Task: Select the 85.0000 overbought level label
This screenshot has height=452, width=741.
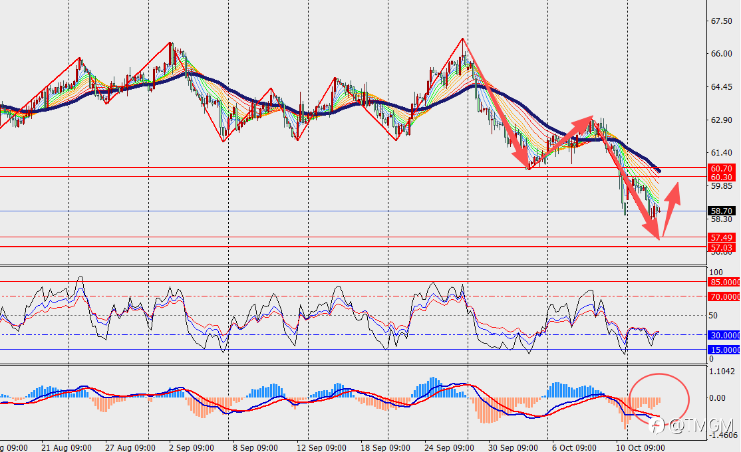Action: [x=724, y=282]
